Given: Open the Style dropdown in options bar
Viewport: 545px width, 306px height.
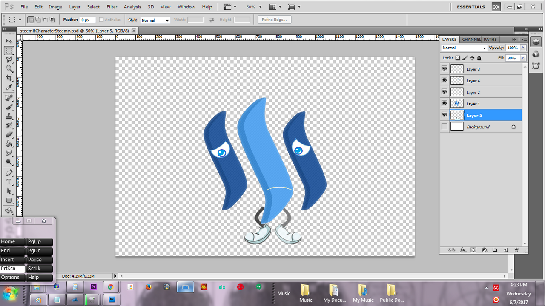Looking at the screenshot, I should (155, 20).
